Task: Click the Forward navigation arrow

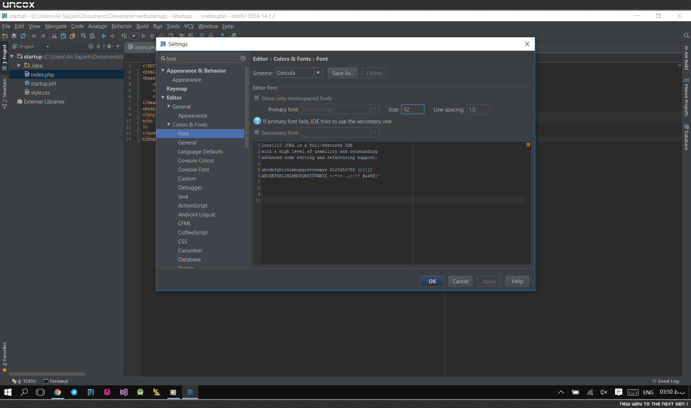Action: [x=113, y=36]
